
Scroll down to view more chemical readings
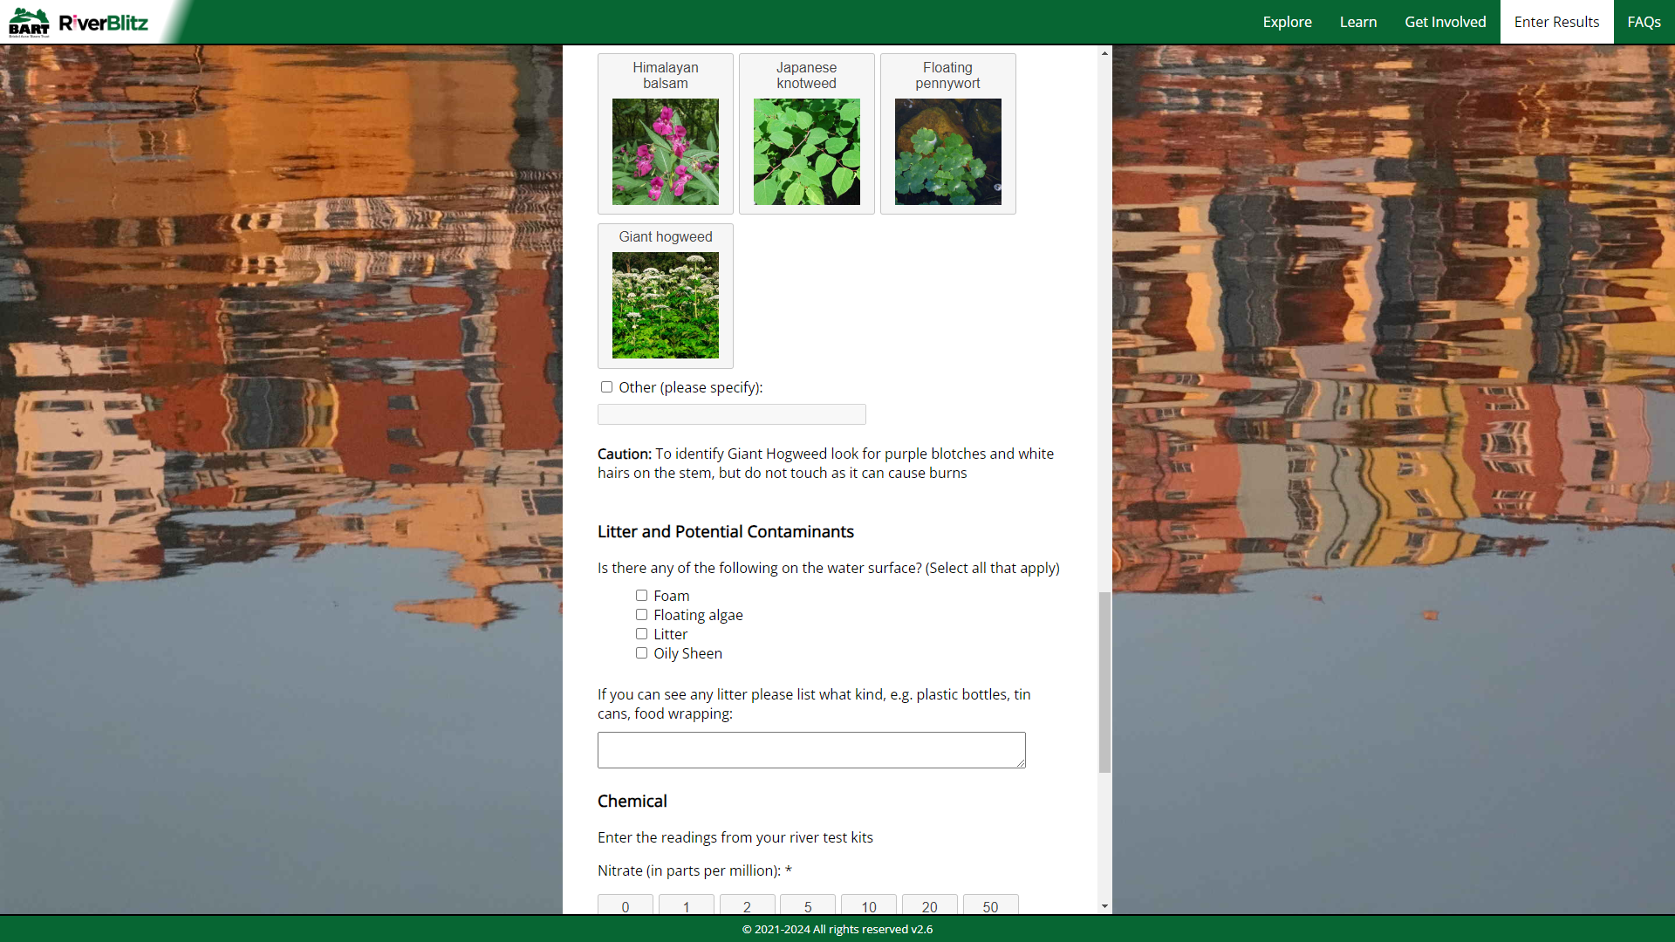point(1102,907)
